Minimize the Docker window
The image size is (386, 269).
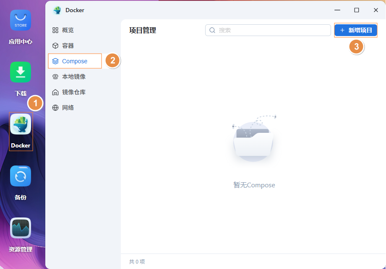click(x=337, y=10)
